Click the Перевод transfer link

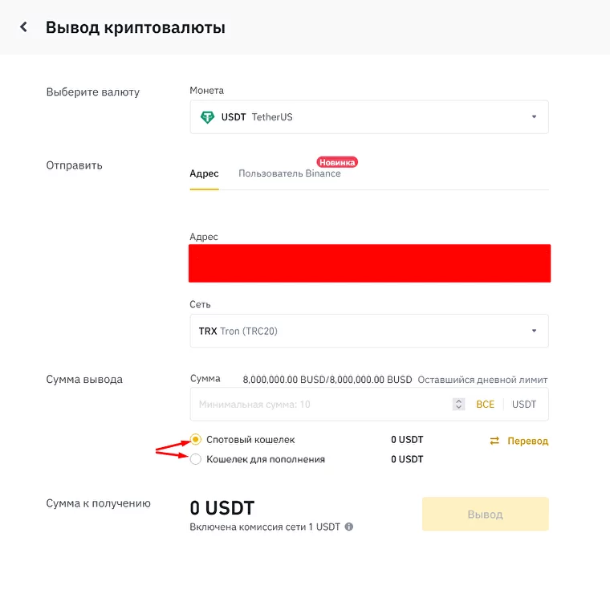click(x=527, y=441)
